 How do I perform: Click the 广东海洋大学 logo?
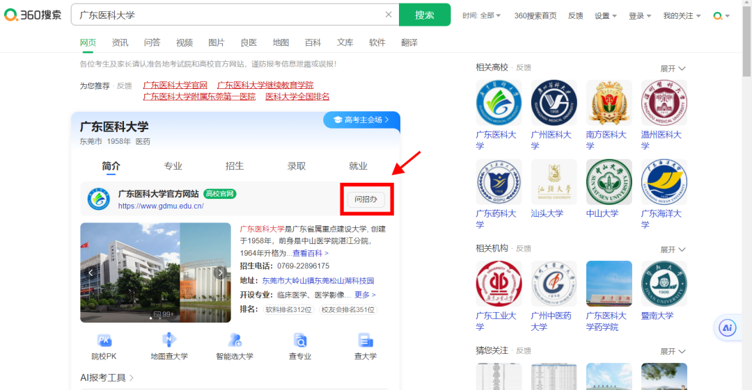click(664, 182)
